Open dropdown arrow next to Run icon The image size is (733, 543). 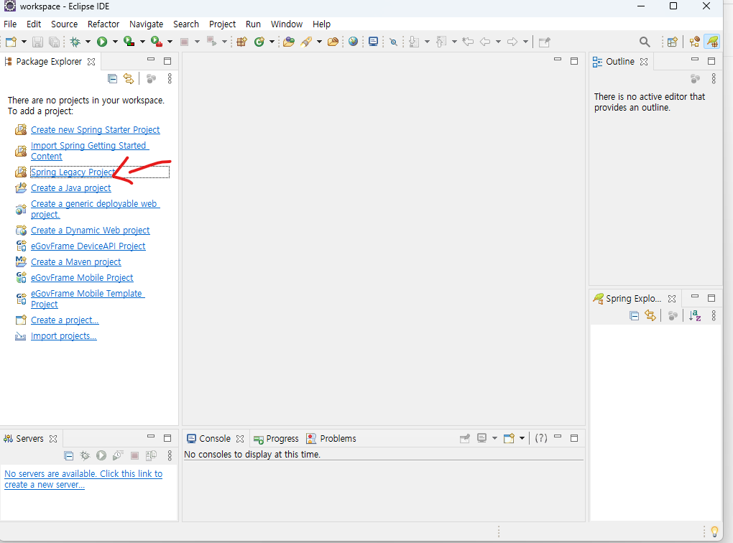point(115,42)
